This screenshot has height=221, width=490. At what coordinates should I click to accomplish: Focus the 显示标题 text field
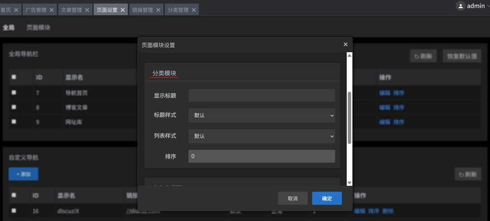point(261,96)
